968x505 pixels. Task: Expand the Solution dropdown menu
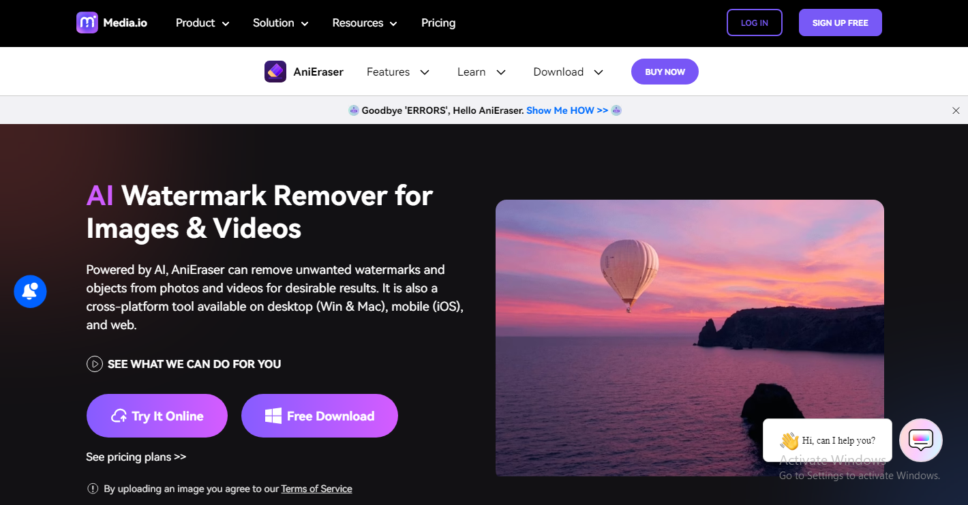pos(281,23)
